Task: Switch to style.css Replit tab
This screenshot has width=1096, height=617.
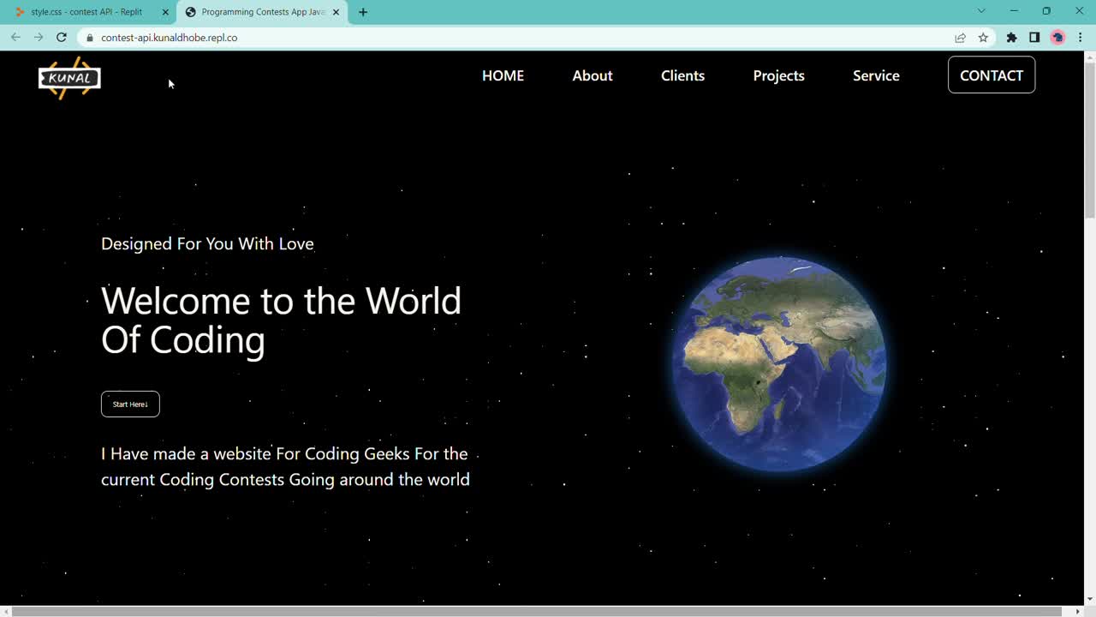Action: [x=86, y=12]
